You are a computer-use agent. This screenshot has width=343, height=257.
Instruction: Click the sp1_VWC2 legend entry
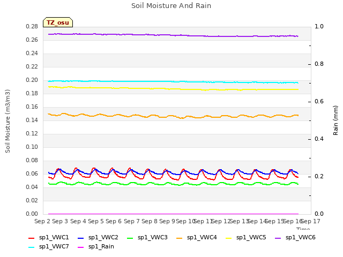coord(98,237)
